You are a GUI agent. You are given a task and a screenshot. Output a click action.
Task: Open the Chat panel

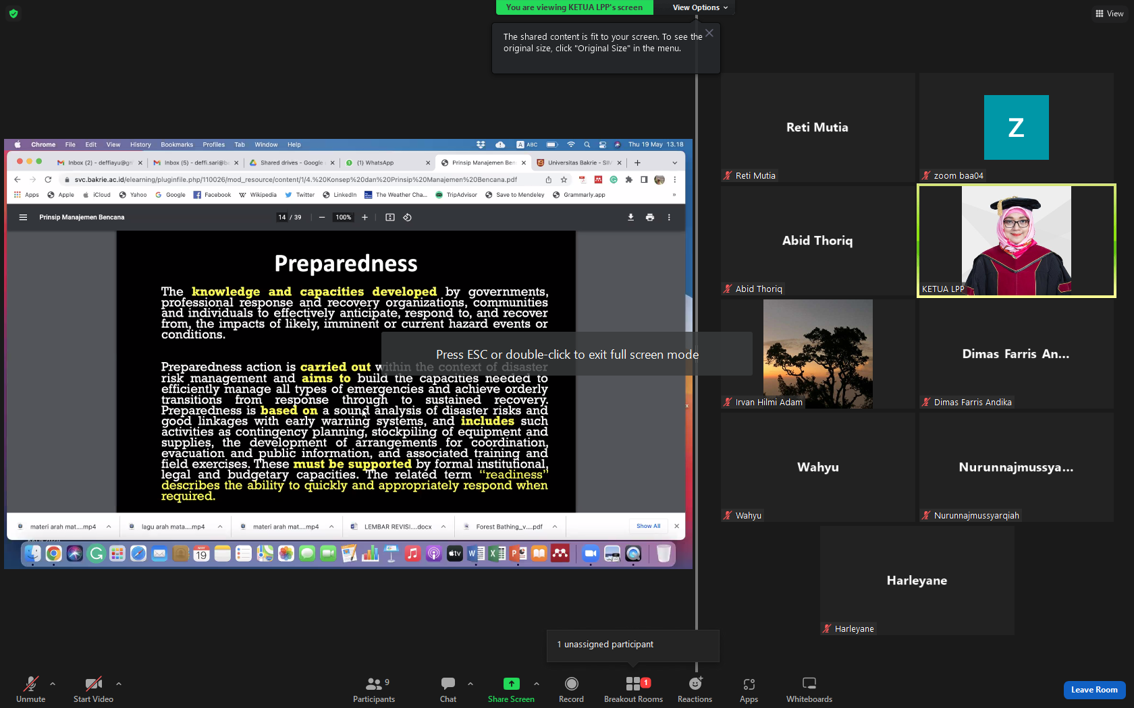click(448, 690)
